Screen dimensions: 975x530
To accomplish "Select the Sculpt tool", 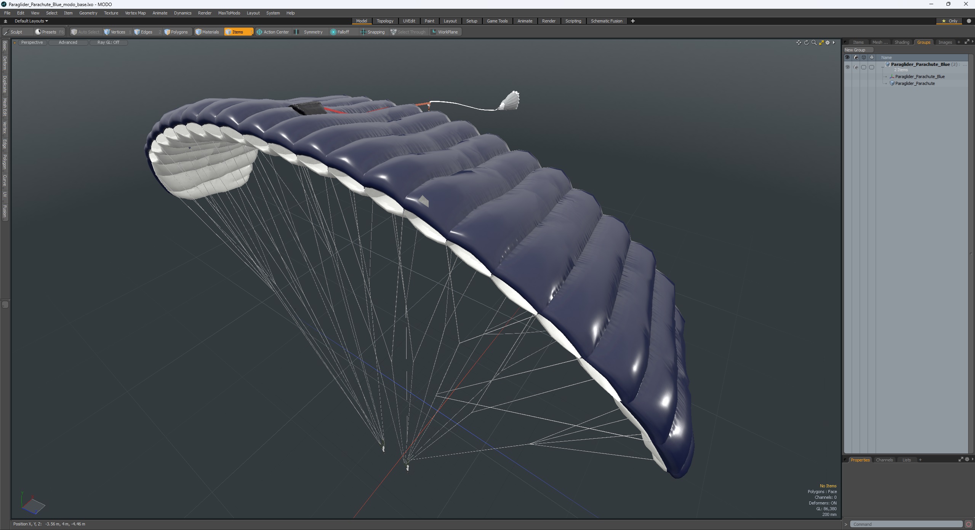I will [17, 32].
